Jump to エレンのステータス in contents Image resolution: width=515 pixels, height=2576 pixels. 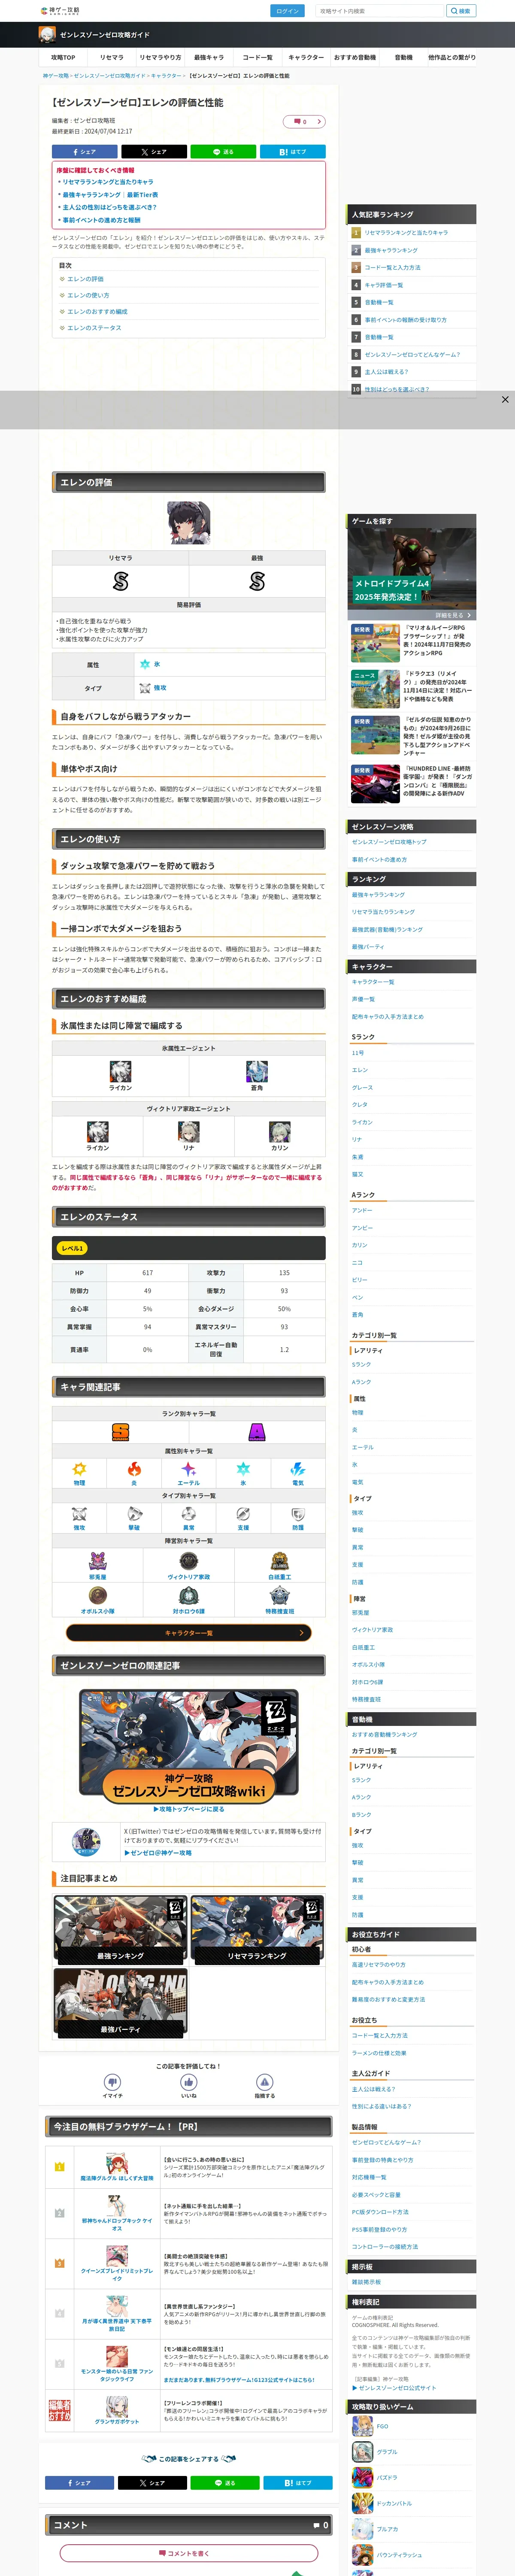coord(94,328)
